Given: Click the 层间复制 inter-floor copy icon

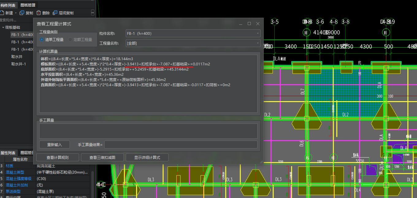Looking at the screenshot, I should click(x=55, y=13).
